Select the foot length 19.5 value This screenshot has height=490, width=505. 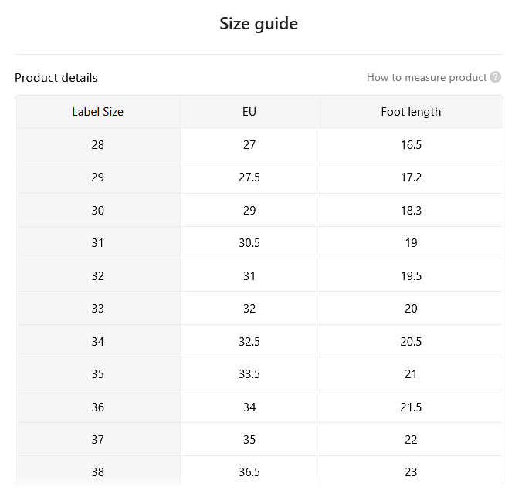click(411, 276)
